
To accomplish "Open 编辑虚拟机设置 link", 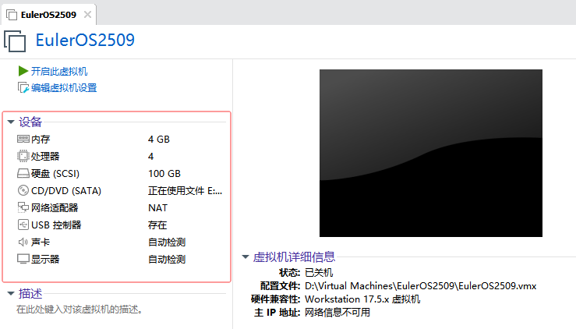I will pos(64,88).
